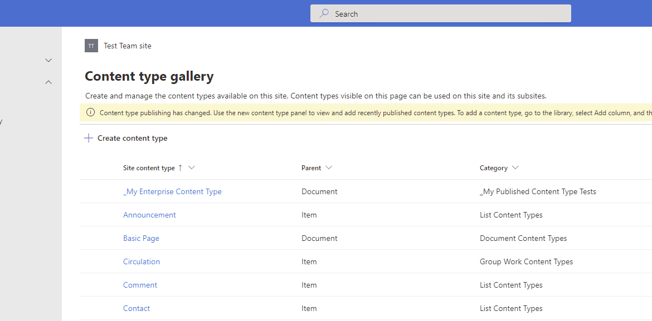Open the Basic Page content type
Image resolution: width=652 pixels, height=321 pixels.
coord(141,238)
